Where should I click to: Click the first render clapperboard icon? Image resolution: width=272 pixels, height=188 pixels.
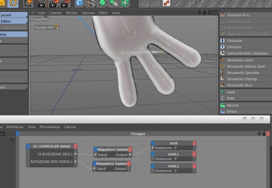(41, 3)
